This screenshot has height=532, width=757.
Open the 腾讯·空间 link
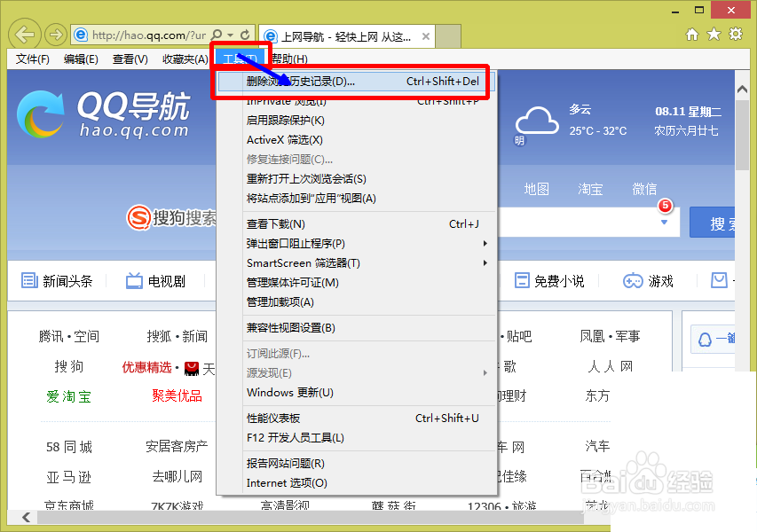pos(69,337)
